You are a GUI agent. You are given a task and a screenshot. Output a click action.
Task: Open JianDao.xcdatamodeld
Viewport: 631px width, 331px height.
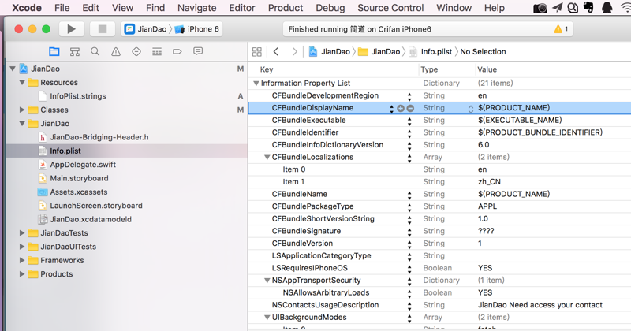click(x=91, y=219)
